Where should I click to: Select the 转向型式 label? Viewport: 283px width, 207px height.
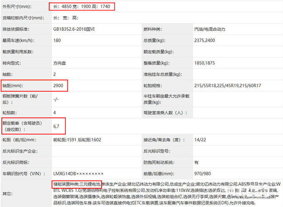click(x=12, y=63)
